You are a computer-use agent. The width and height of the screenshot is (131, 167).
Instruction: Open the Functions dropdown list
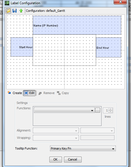pyautogui.click(x=64, y=110)
